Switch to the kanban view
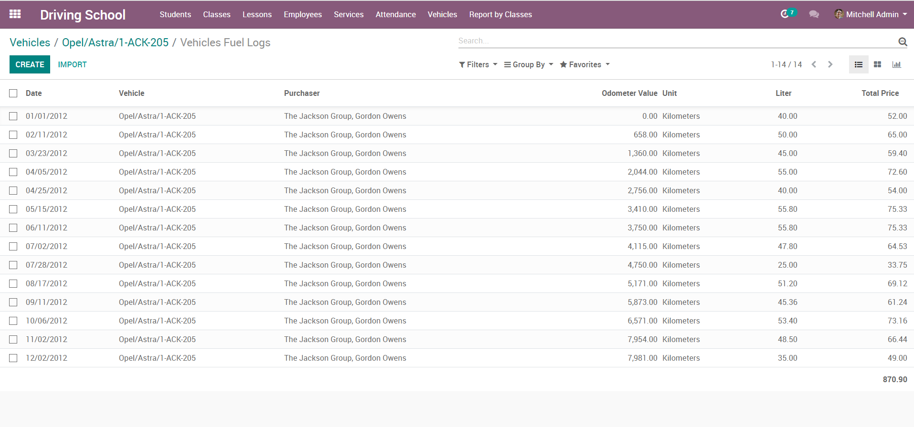Viewport: 914px width, 427px height. (877, 64)
